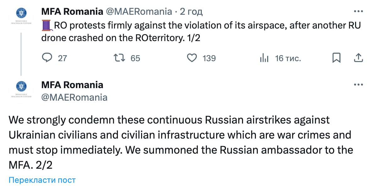Share the first tweet via share icon
The width and height of the screenshot is (374, 190).
(359, 58)
